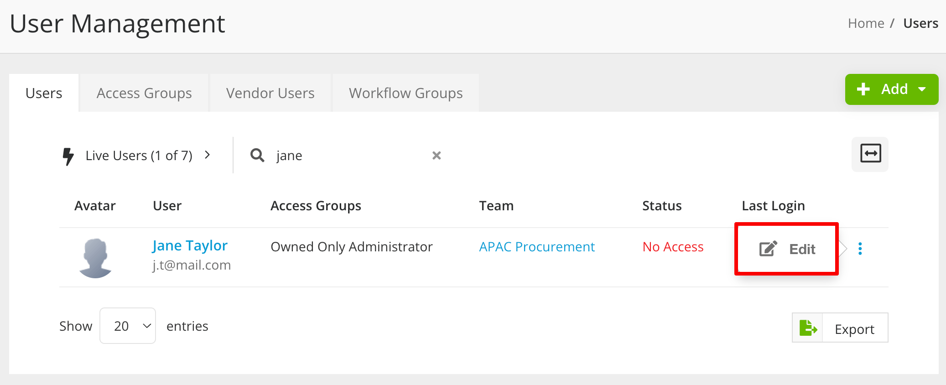Image resolution: width=946 pixels, height=385 pixels.
Task: Open Jane Taylor's user profile link
Action: tap(190, 246)
